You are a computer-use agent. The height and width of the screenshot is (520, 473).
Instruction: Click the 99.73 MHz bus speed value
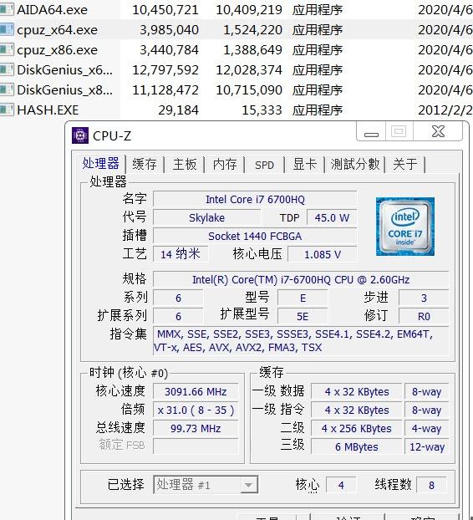click(x=196, y=428)
